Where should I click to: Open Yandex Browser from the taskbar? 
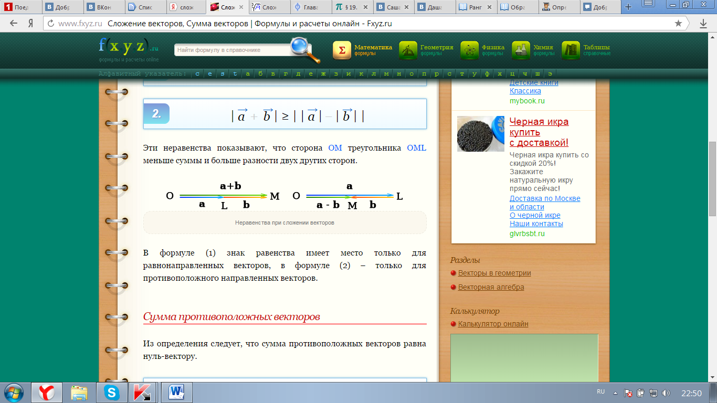pos(47,393)
